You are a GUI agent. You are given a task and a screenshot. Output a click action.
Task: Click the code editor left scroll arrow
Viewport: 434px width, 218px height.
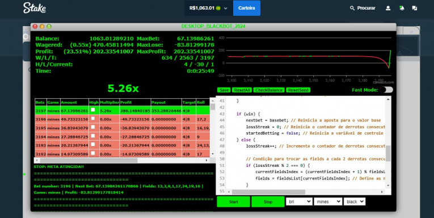[229, 192]
